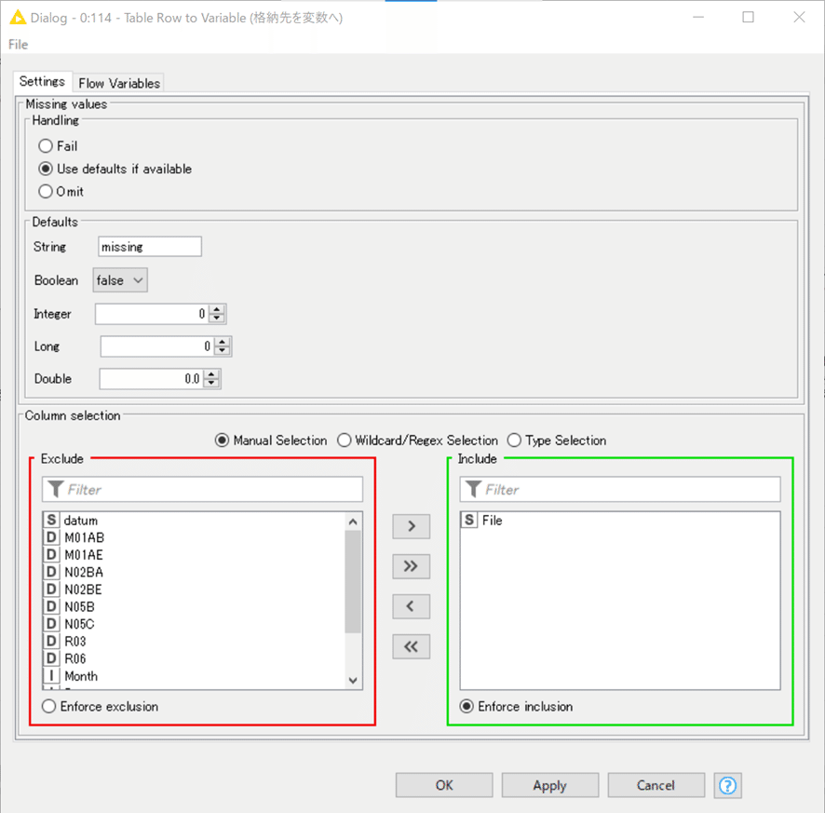Click the Exclude list scroll down arrow

coord(353,681)
